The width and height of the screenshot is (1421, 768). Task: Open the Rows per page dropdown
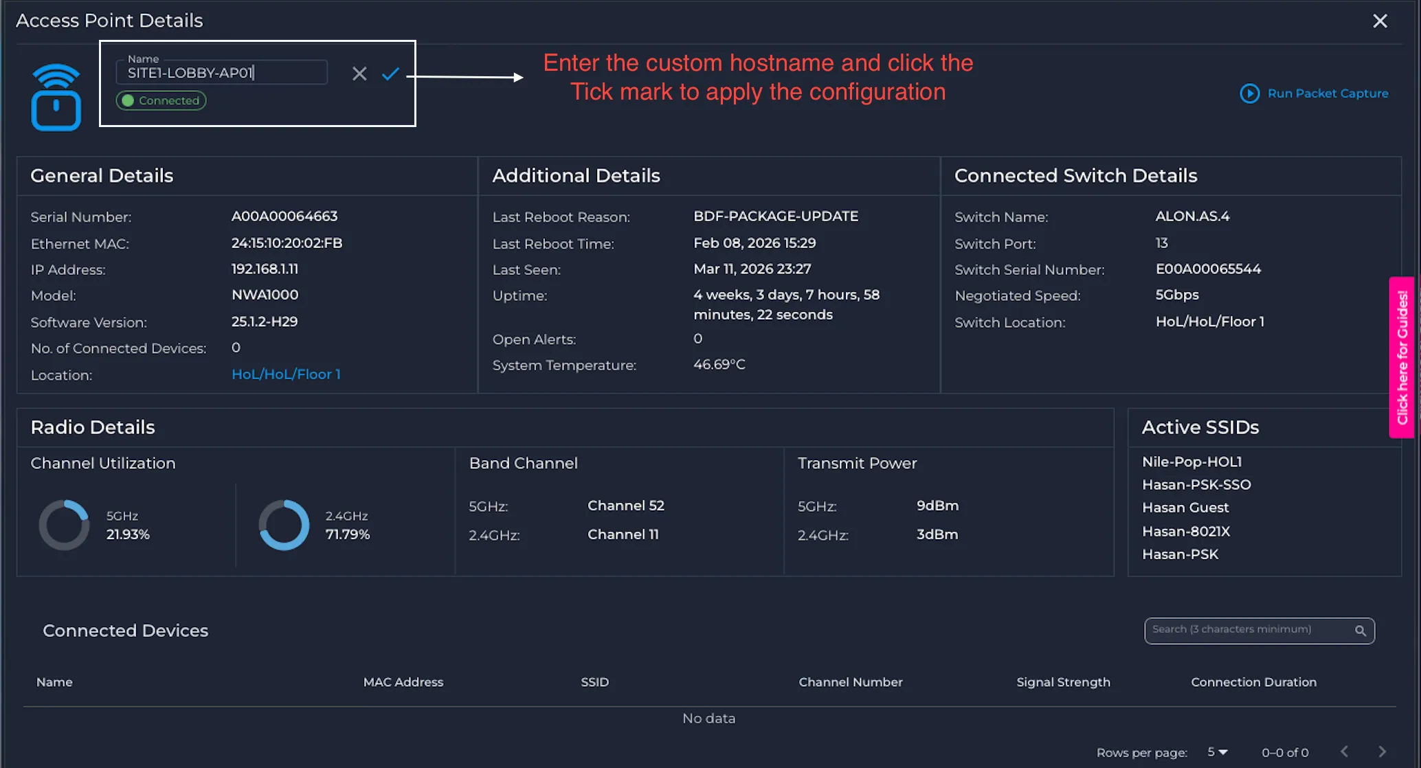[1218, 752]
